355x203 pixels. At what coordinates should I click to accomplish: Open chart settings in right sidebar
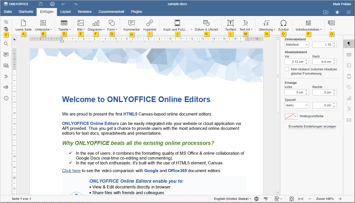coord(349,98)
